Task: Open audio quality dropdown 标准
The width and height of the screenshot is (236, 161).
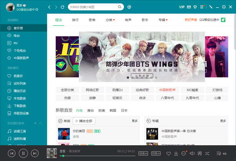Action: pyautogui.click(x=143, y=154)
